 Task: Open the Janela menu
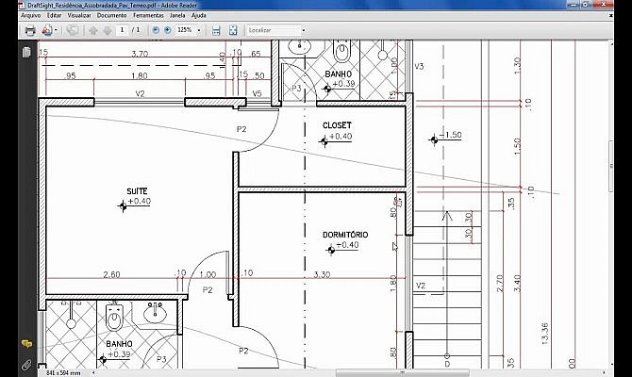pos(177,15)
